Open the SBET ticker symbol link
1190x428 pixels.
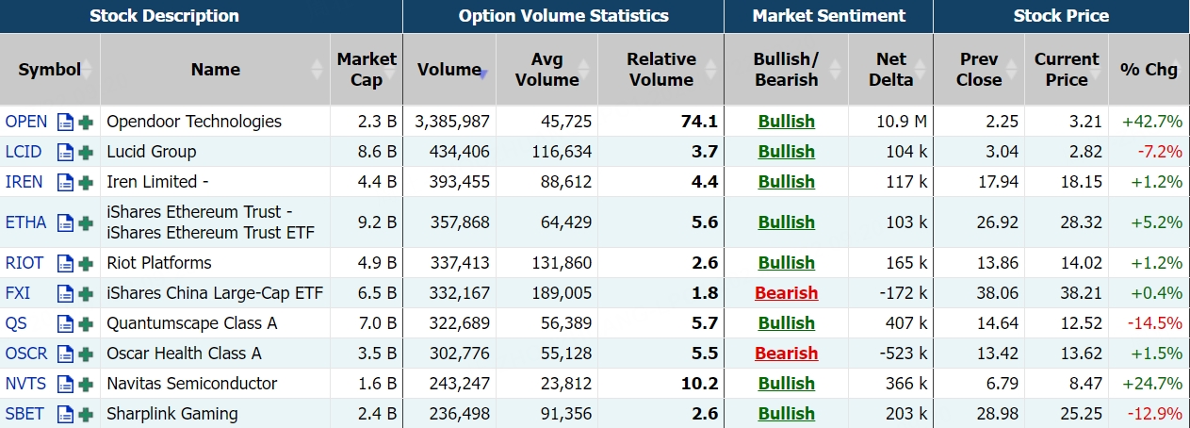click(x=24, y=414)
